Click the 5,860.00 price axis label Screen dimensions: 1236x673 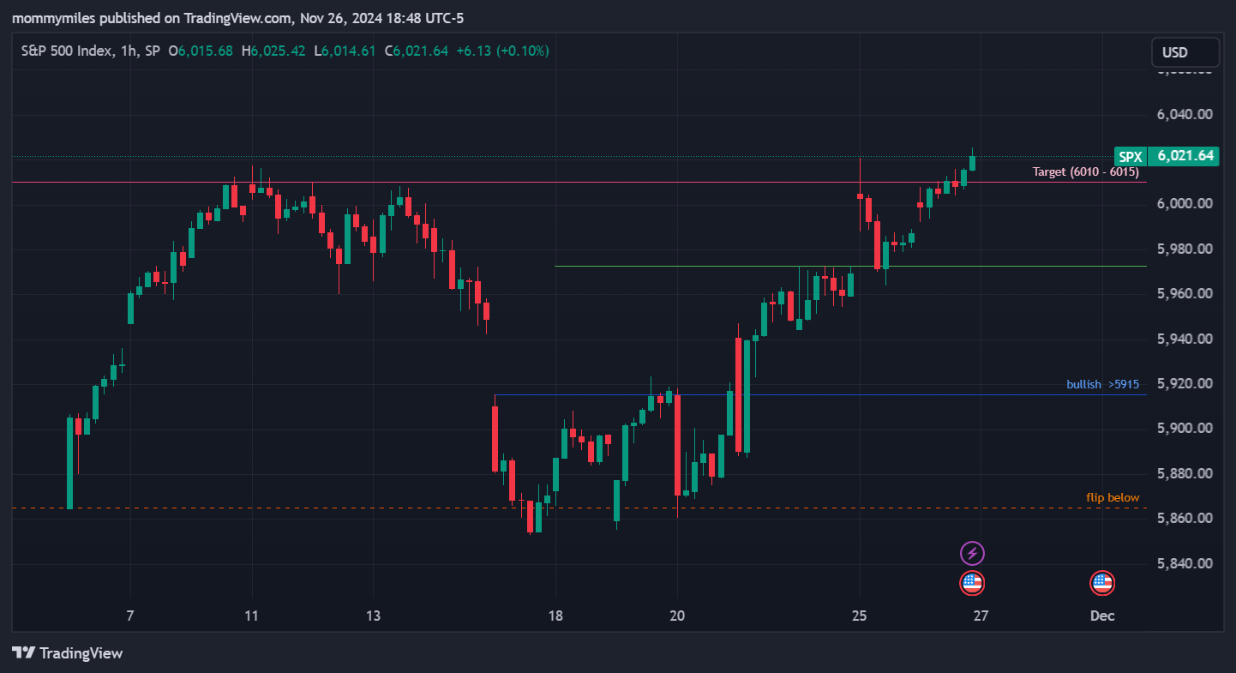(1185, 518)
